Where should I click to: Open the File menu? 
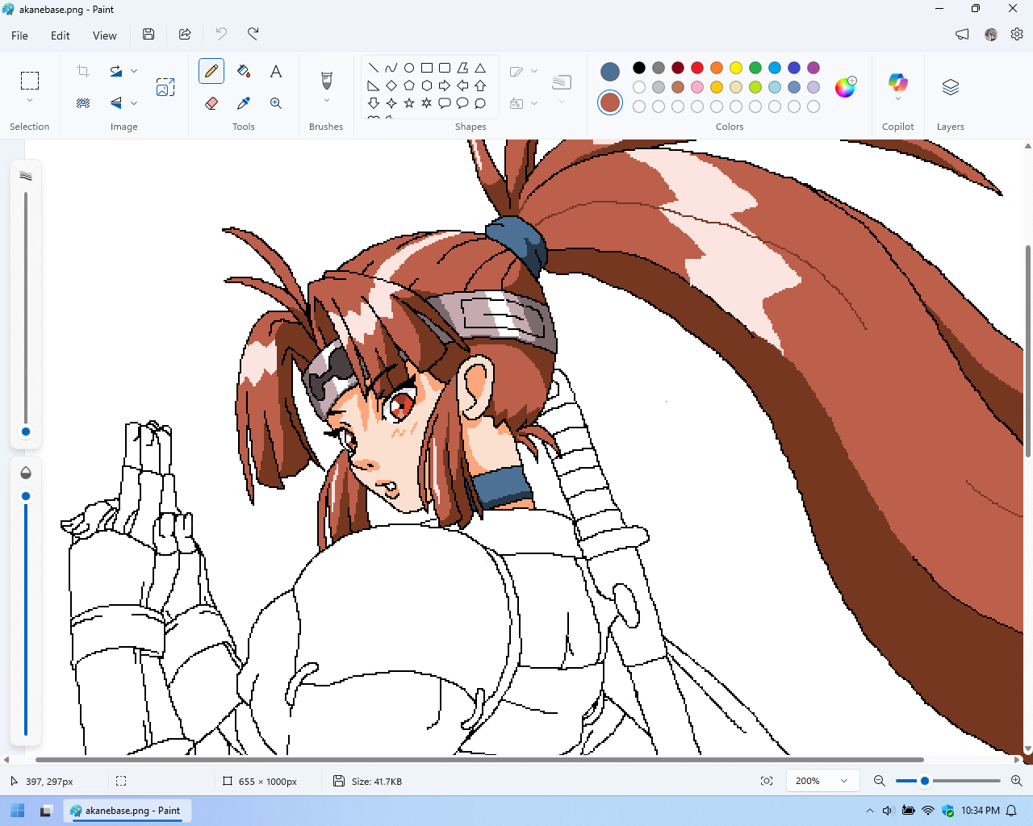click(x=20, y=35)
